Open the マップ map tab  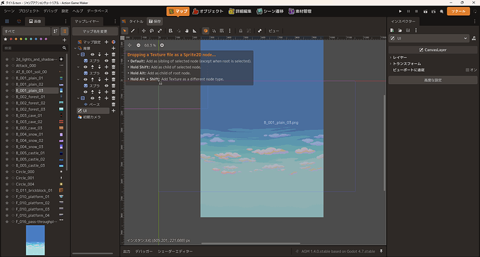click(x=178, y=11)
